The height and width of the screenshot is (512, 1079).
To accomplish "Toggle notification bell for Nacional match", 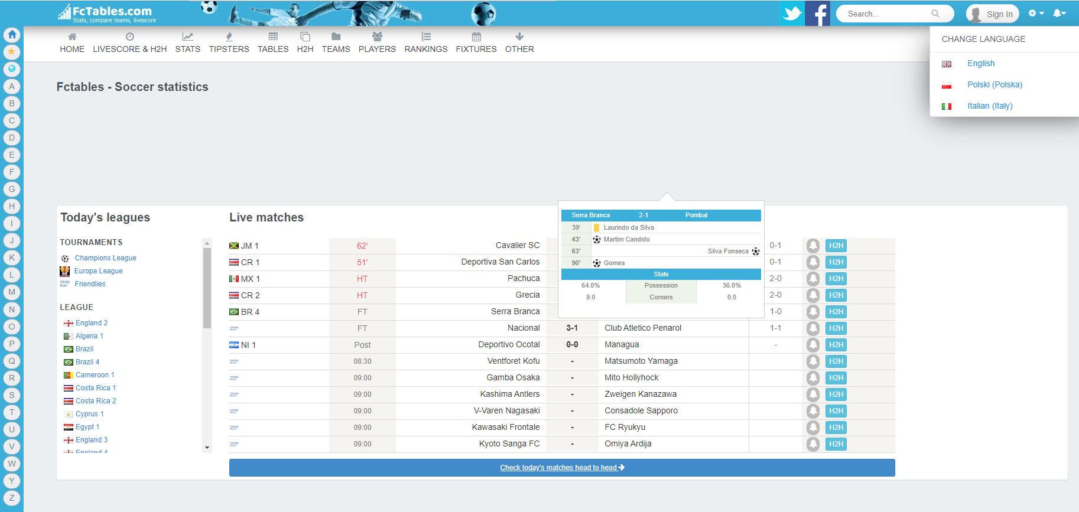I will coord(813,328).
